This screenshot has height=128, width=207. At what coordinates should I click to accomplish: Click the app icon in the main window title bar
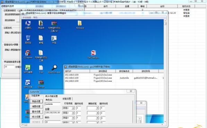[2, 2]
